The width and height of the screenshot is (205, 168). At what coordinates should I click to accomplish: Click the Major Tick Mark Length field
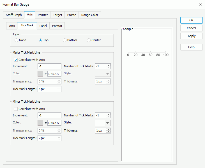(47, 89)
